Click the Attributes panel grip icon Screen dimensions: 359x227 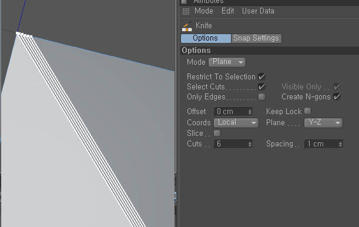tap(186, 11)
